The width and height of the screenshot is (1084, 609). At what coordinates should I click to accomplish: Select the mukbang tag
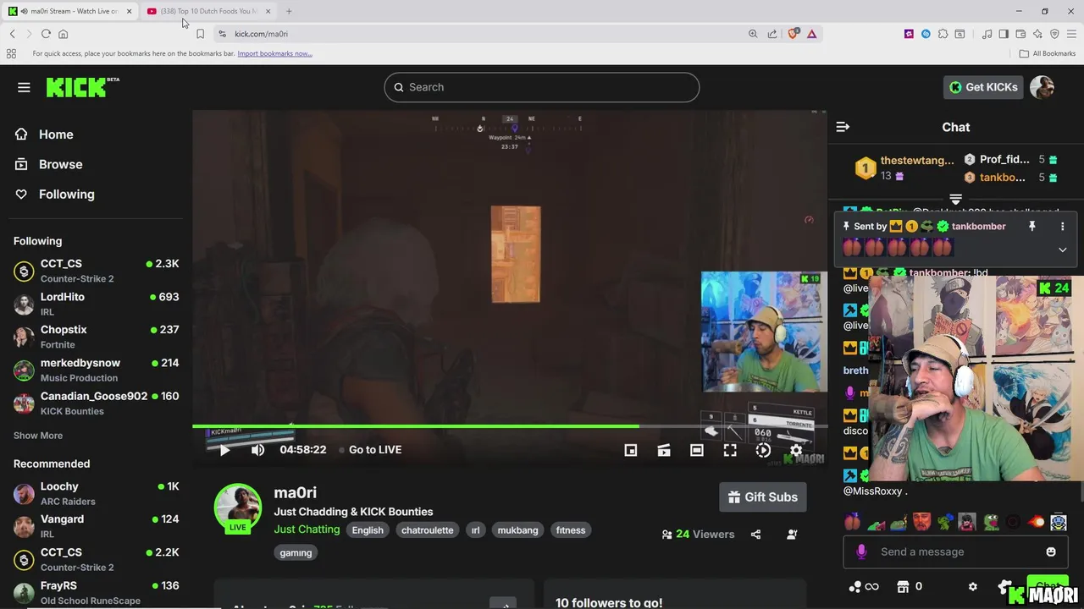[x=517, y=530]
